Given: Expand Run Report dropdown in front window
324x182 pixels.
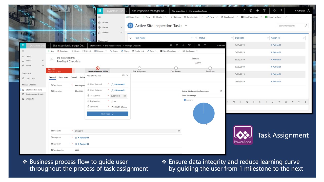Looking at the screenshot, I should (197, 51).
